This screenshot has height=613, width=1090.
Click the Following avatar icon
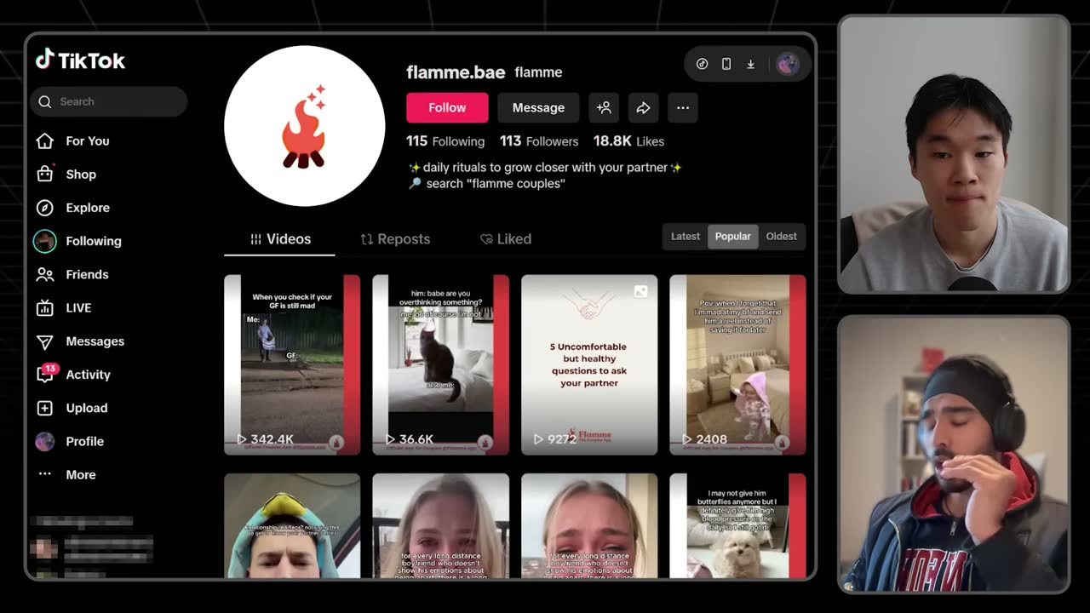[x=45, y=241]
